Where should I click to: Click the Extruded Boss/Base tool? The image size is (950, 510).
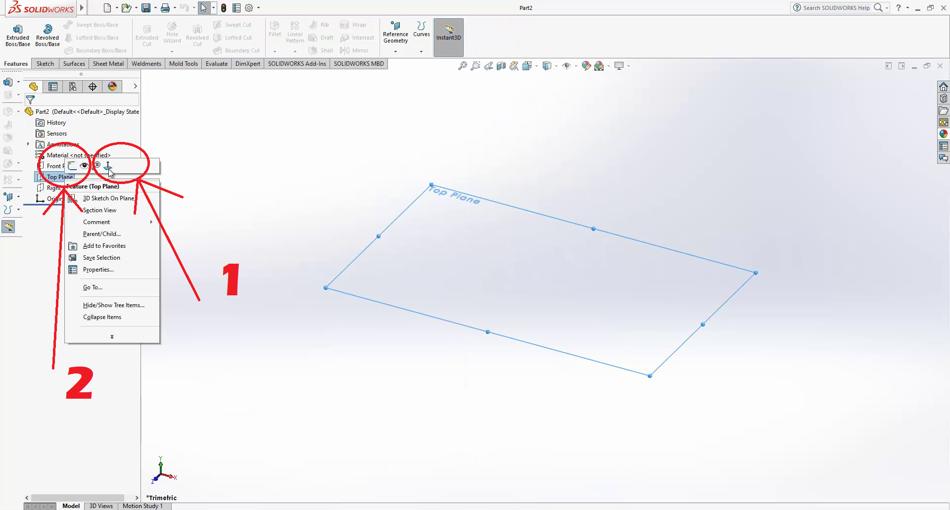point(18,35)
